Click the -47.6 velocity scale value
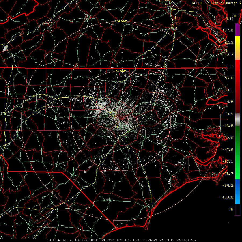The width and height of the screenshot is (242, 242). pos(228,150)
